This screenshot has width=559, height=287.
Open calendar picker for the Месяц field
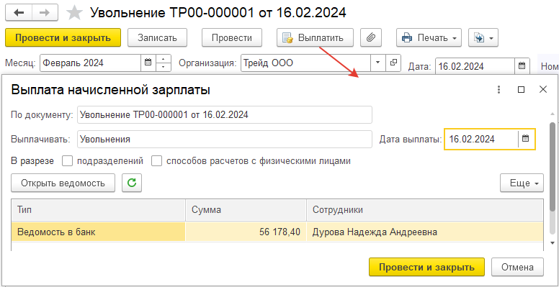(x=148, y=63)
